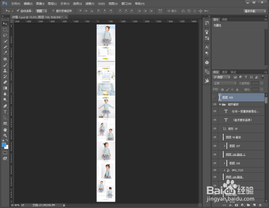269x208 pixels.
Task: Open the 文件 menu
Action: coord(16,4)
